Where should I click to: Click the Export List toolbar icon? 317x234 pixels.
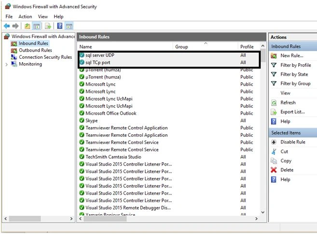click(x=48, y=26)
